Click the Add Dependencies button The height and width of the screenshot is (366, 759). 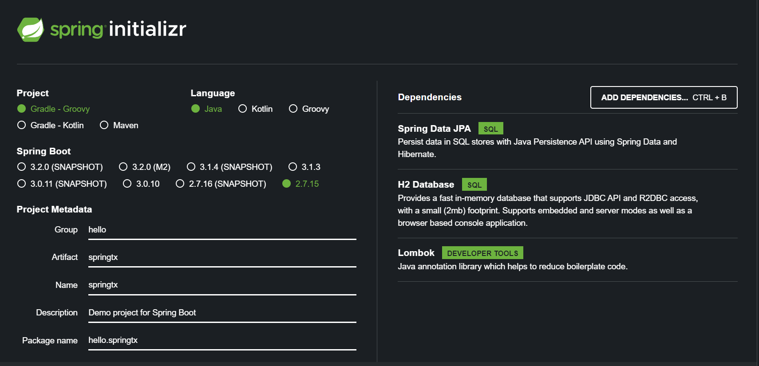click(x=664, y=97)
